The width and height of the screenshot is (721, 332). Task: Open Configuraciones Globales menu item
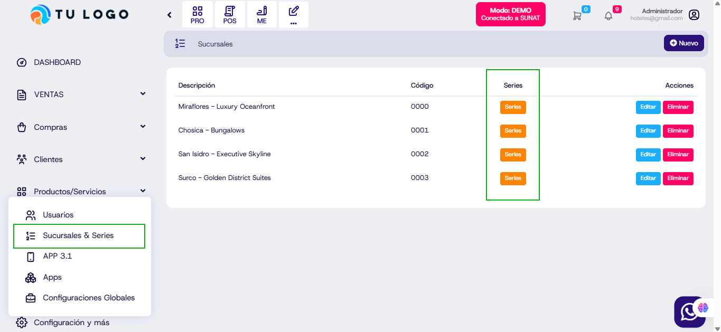88,298
